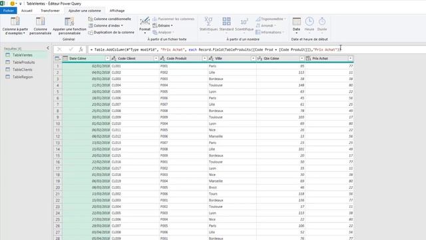Change Code Produit data type icon
This screenshot has height=240, width=426.
point(162,59)
